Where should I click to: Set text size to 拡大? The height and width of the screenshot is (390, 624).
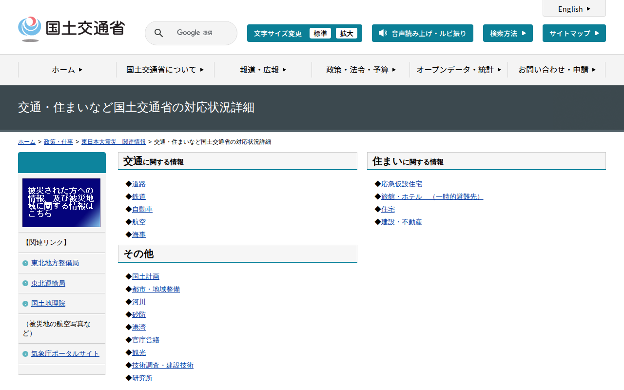click(x=347, y=33)
